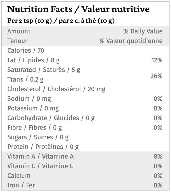
Task: Click the Nutrition Facts / Valeur nutritive heading
Action: 78,9
